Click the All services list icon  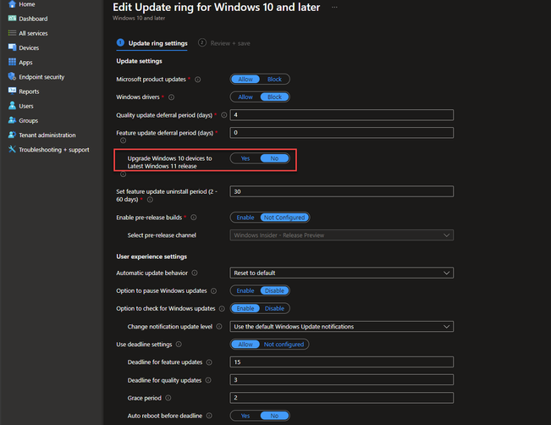[x=13, y=33]
